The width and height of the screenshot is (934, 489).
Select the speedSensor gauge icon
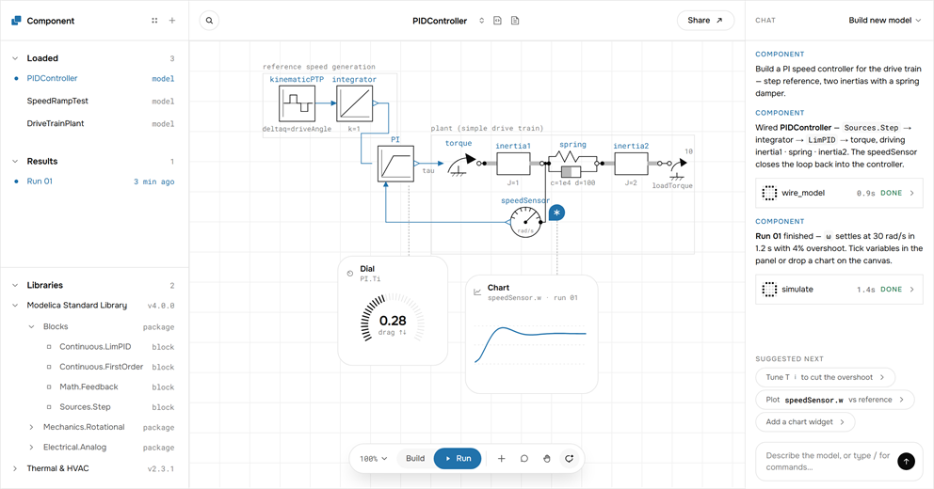525,222
